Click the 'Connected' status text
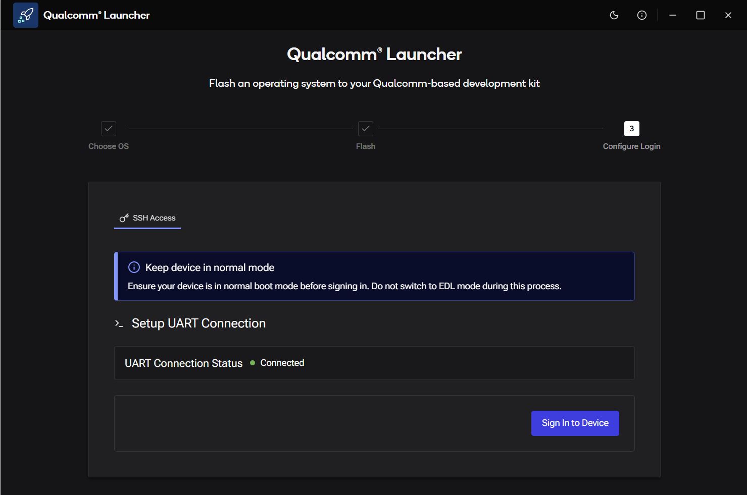 point(282,363)
